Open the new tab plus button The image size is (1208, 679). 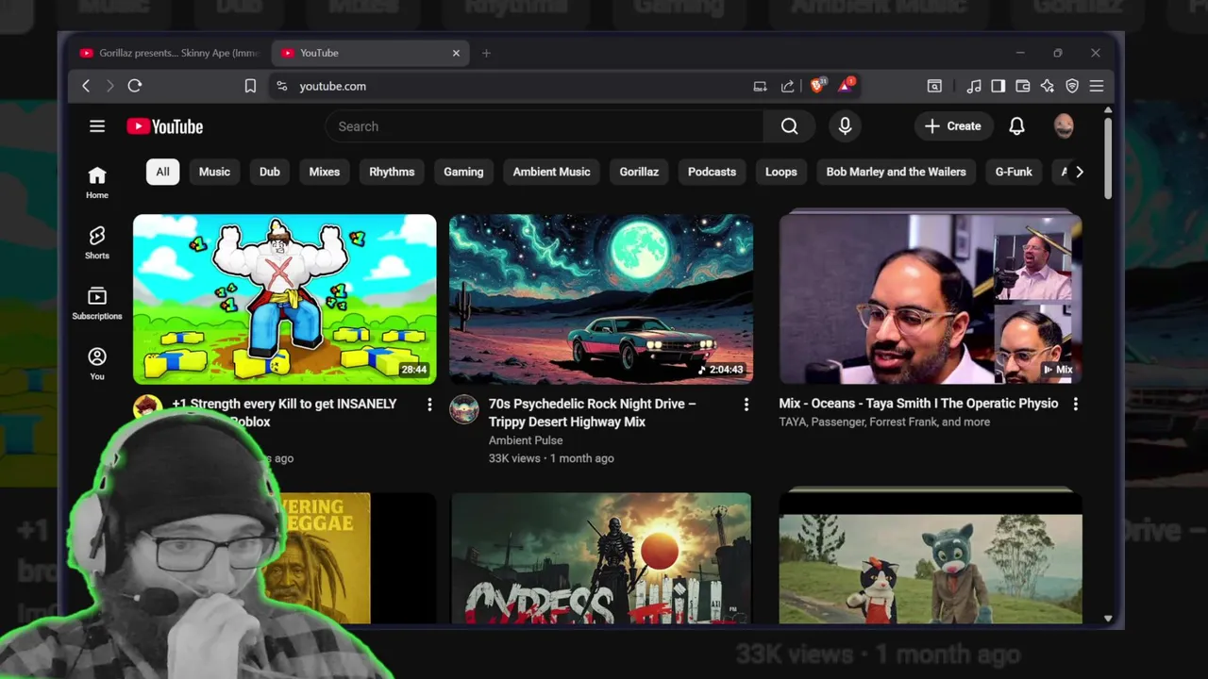(x=486, y=53)
